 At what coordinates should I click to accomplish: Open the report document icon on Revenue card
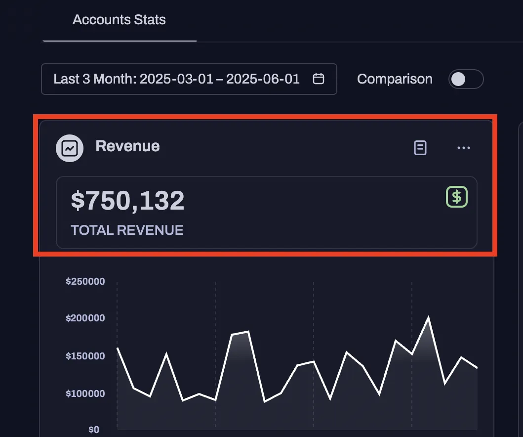point(420,148)
